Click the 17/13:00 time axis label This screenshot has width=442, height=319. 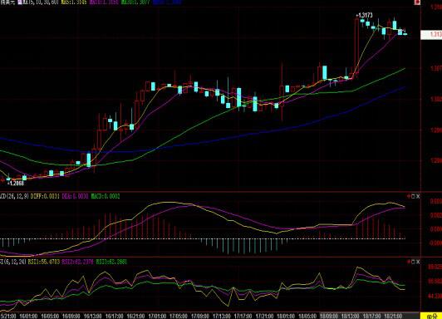[x=222, y=317]
